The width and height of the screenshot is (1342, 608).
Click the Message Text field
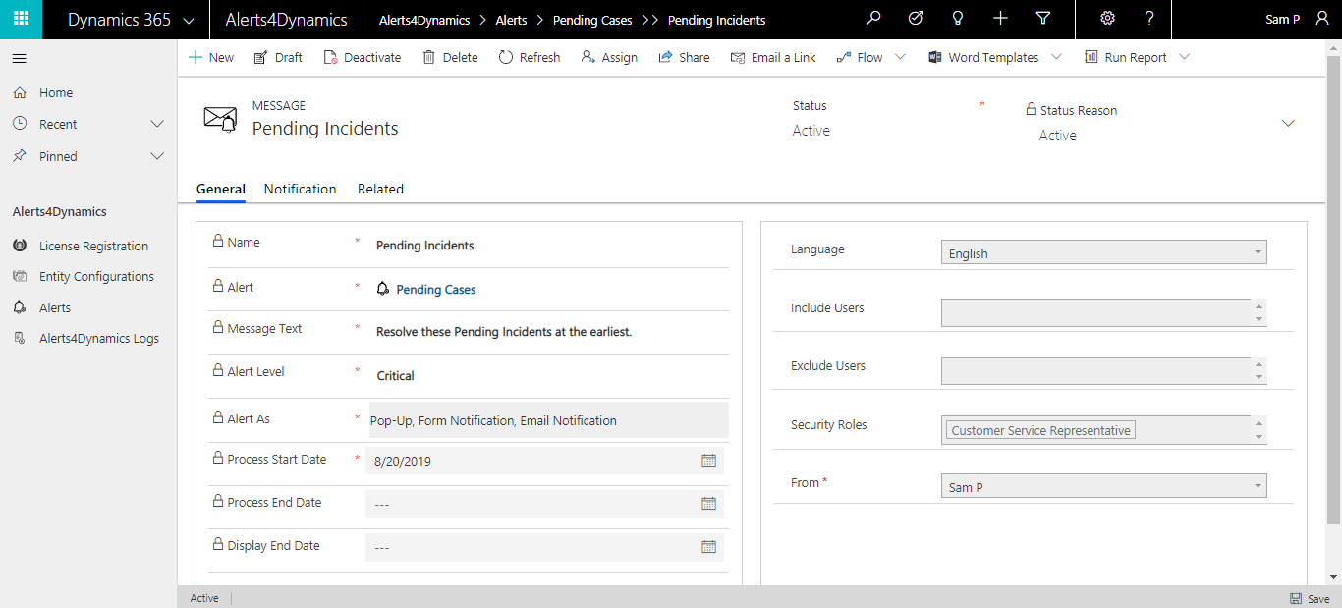point(504,331)
